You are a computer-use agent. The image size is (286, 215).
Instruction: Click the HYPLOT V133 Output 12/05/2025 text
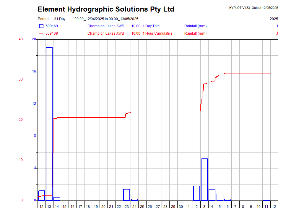pos(253,8)
